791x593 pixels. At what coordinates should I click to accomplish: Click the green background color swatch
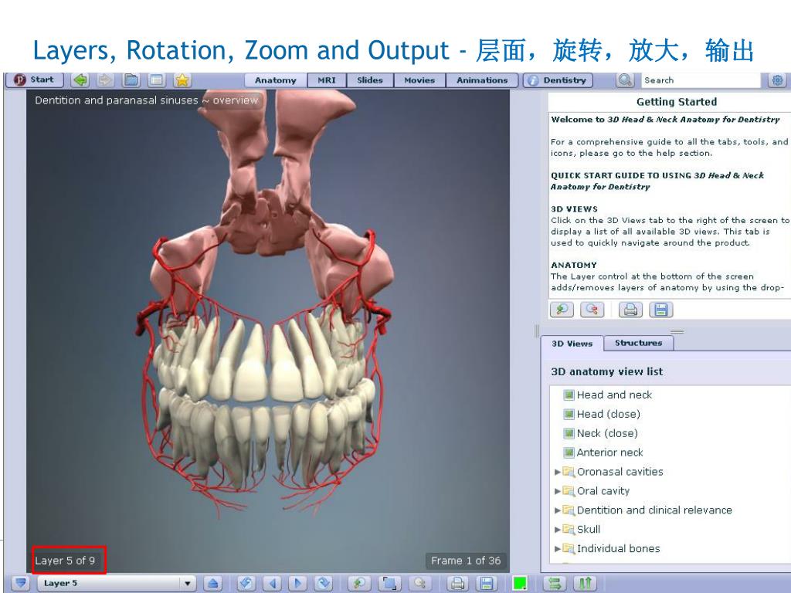[520, 583]
